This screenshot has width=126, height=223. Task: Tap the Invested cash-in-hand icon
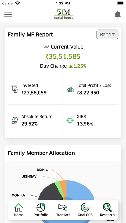coord(14,89)
